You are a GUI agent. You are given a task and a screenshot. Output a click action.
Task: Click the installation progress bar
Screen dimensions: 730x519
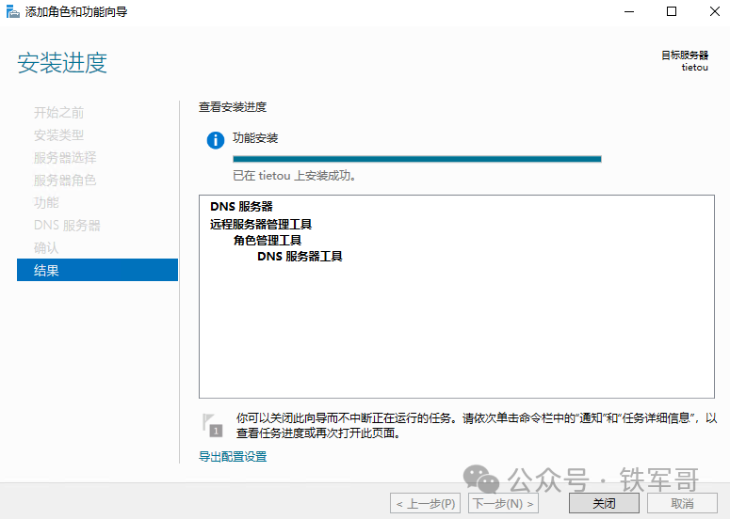click(x=417, y=159)
